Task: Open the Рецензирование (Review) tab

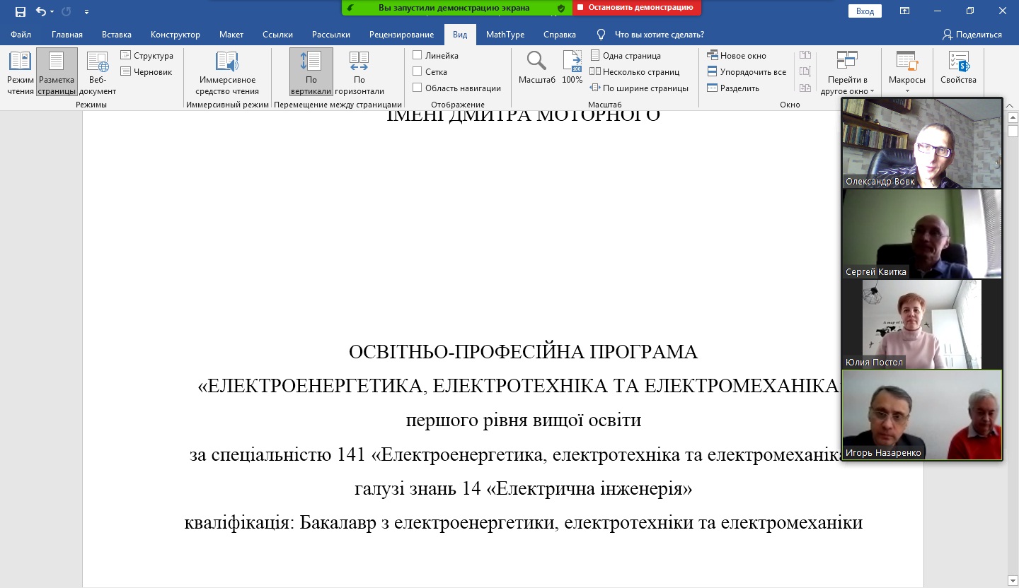Action: (x=401, y=35)
